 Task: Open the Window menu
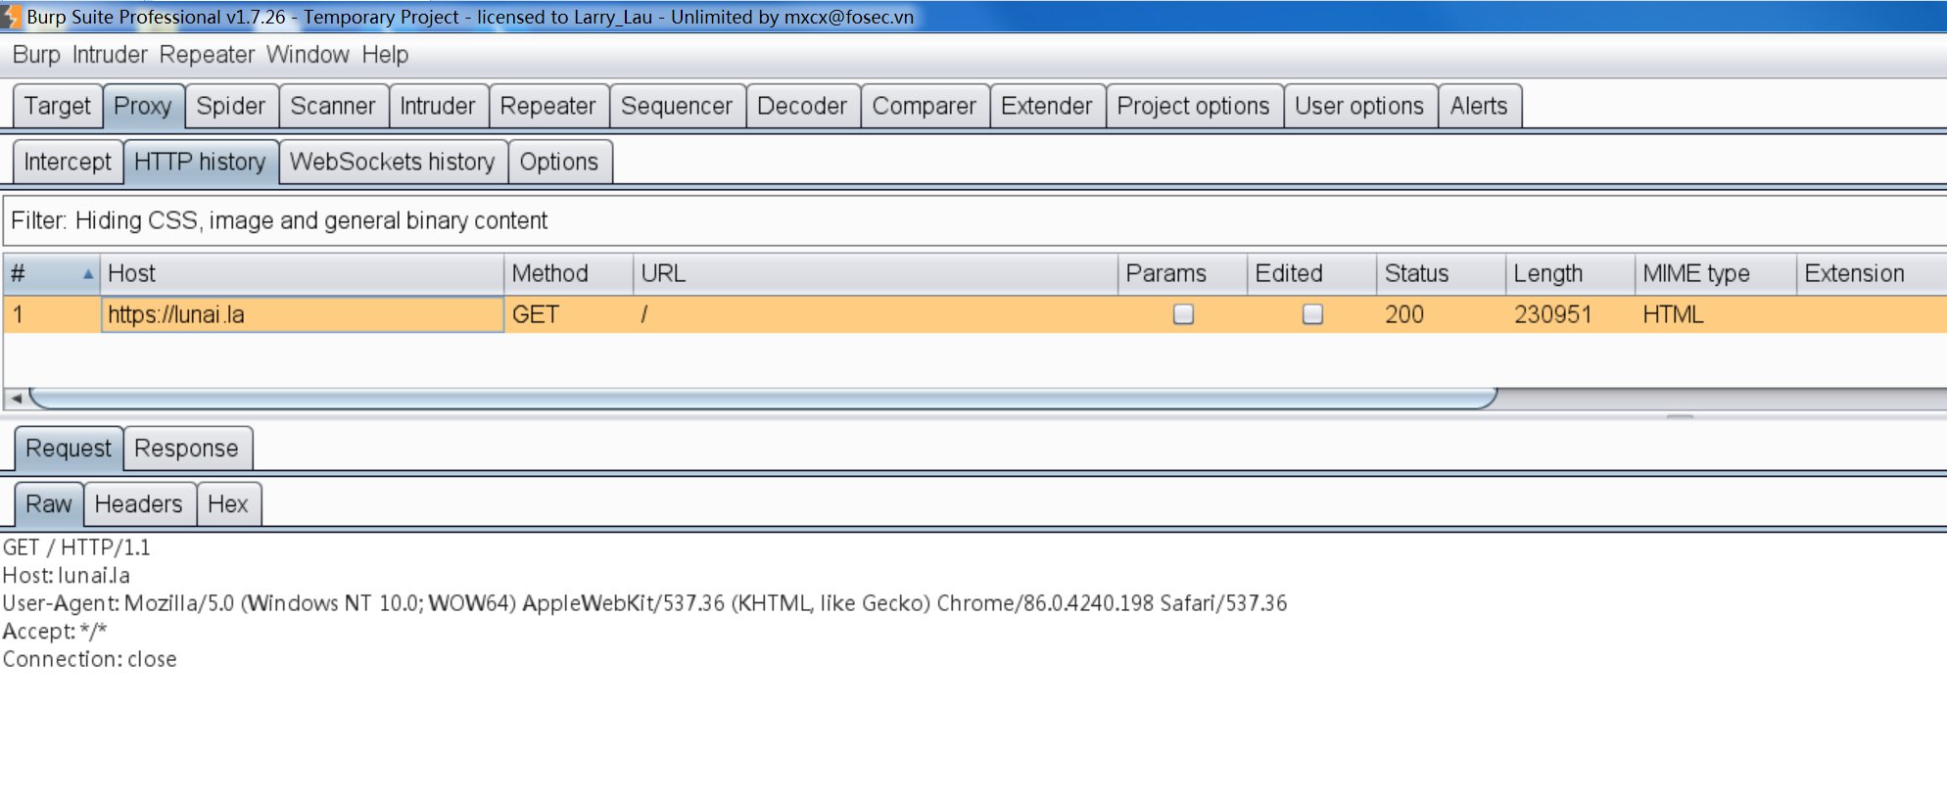308,55
